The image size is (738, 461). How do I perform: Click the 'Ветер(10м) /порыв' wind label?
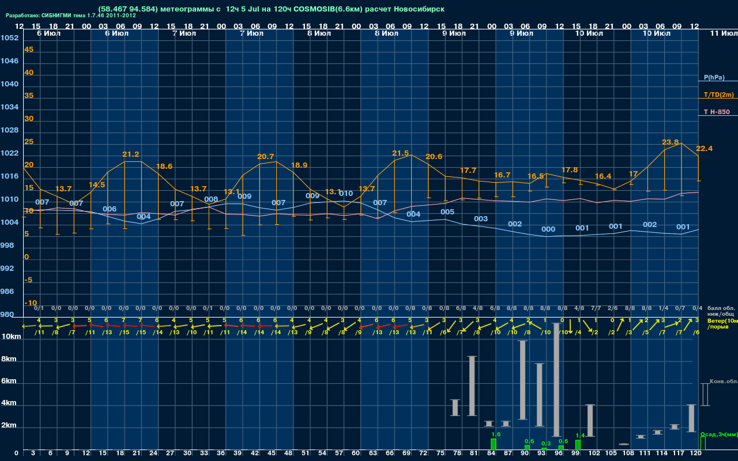pos(722,323)
